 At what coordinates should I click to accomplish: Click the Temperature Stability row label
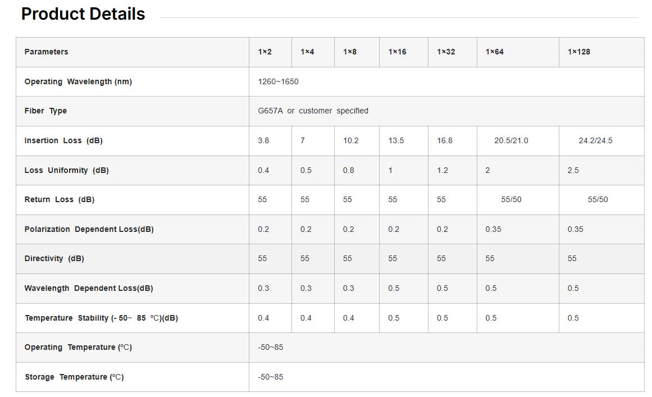coord(101,318)
